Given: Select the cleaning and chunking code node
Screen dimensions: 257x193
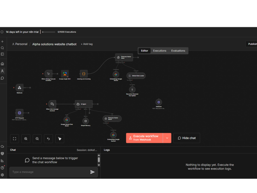Looking at the screenshot, I should 84,74.
